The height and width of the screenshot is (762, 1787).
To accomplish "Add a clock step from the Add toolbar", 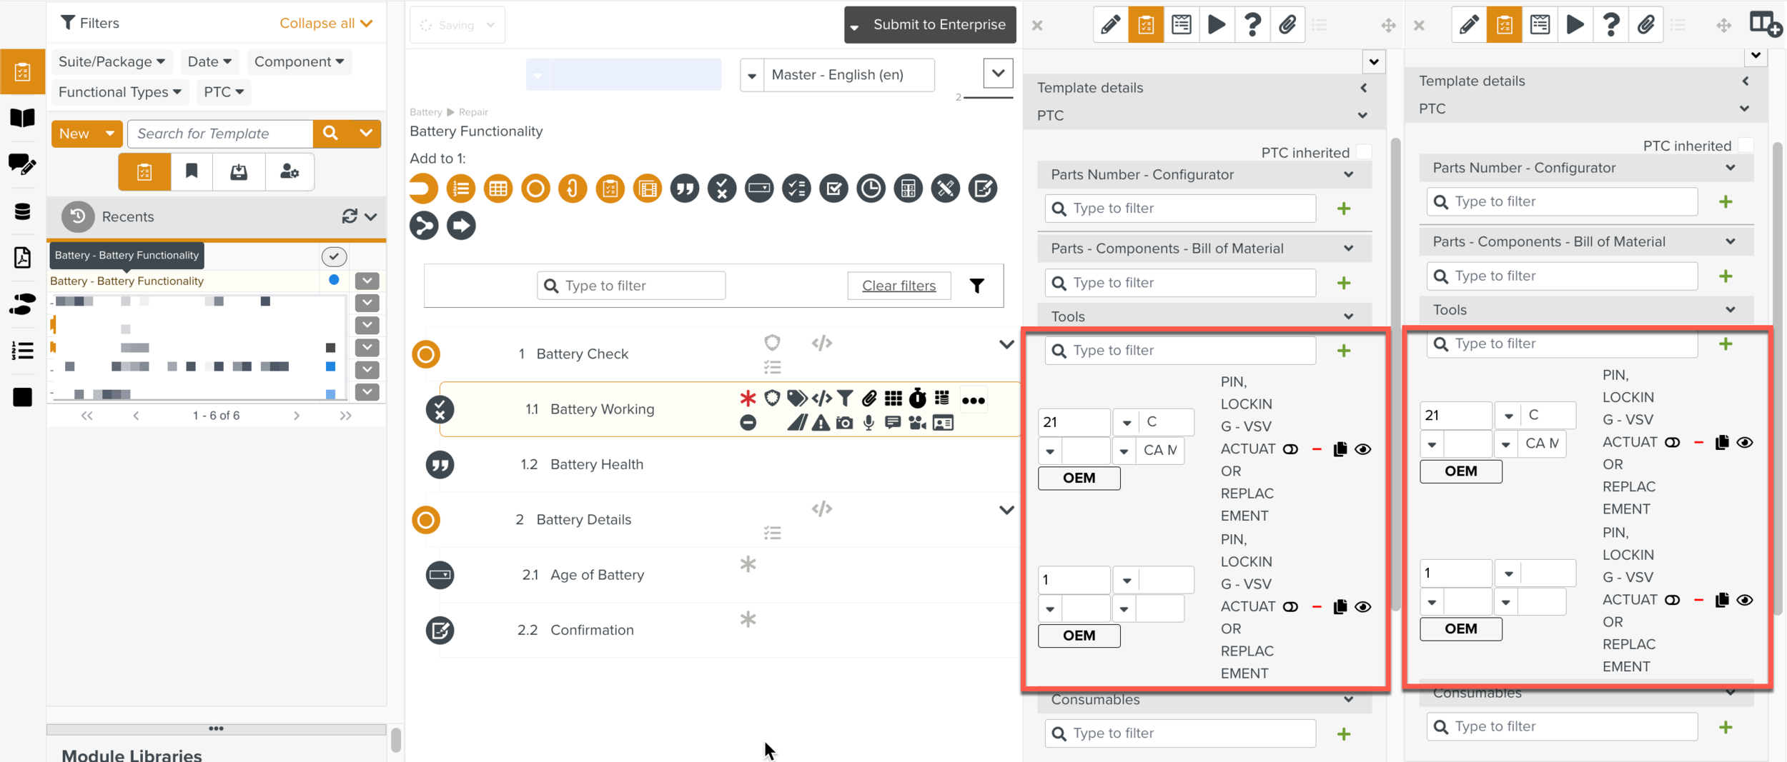I will [x=871, y=189].
